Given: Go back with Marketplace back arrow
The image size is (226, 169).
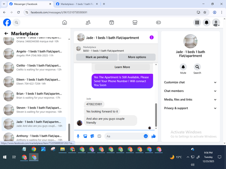Looking at the screenshot, I should (6, 33).
